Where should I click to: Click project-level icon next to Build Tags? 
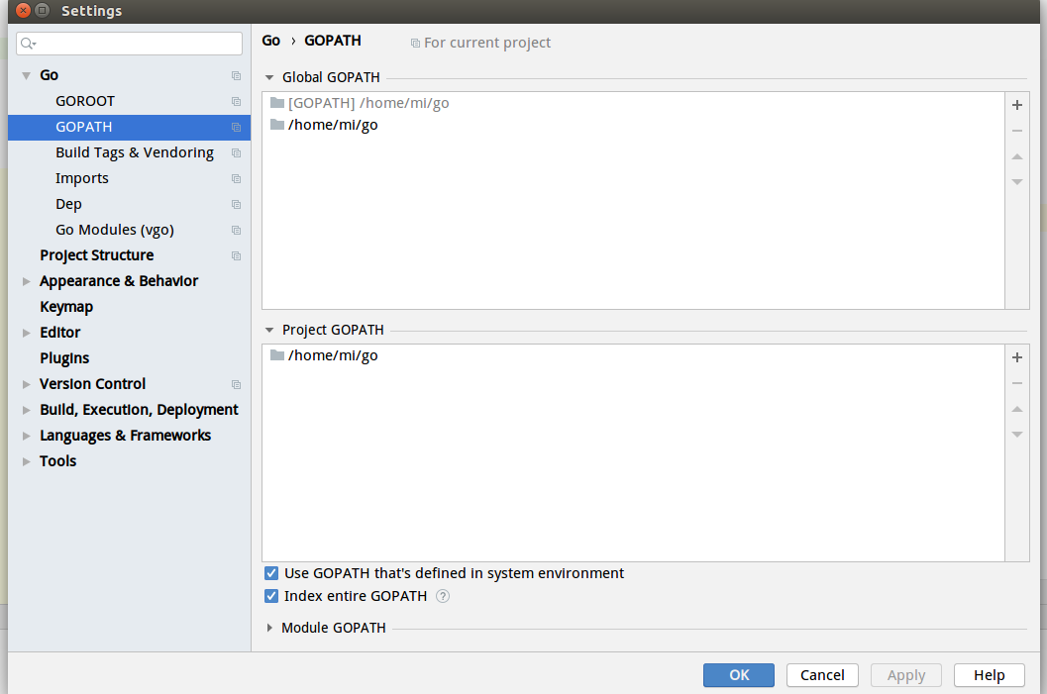pyautogui.click(x=236, y=152)
